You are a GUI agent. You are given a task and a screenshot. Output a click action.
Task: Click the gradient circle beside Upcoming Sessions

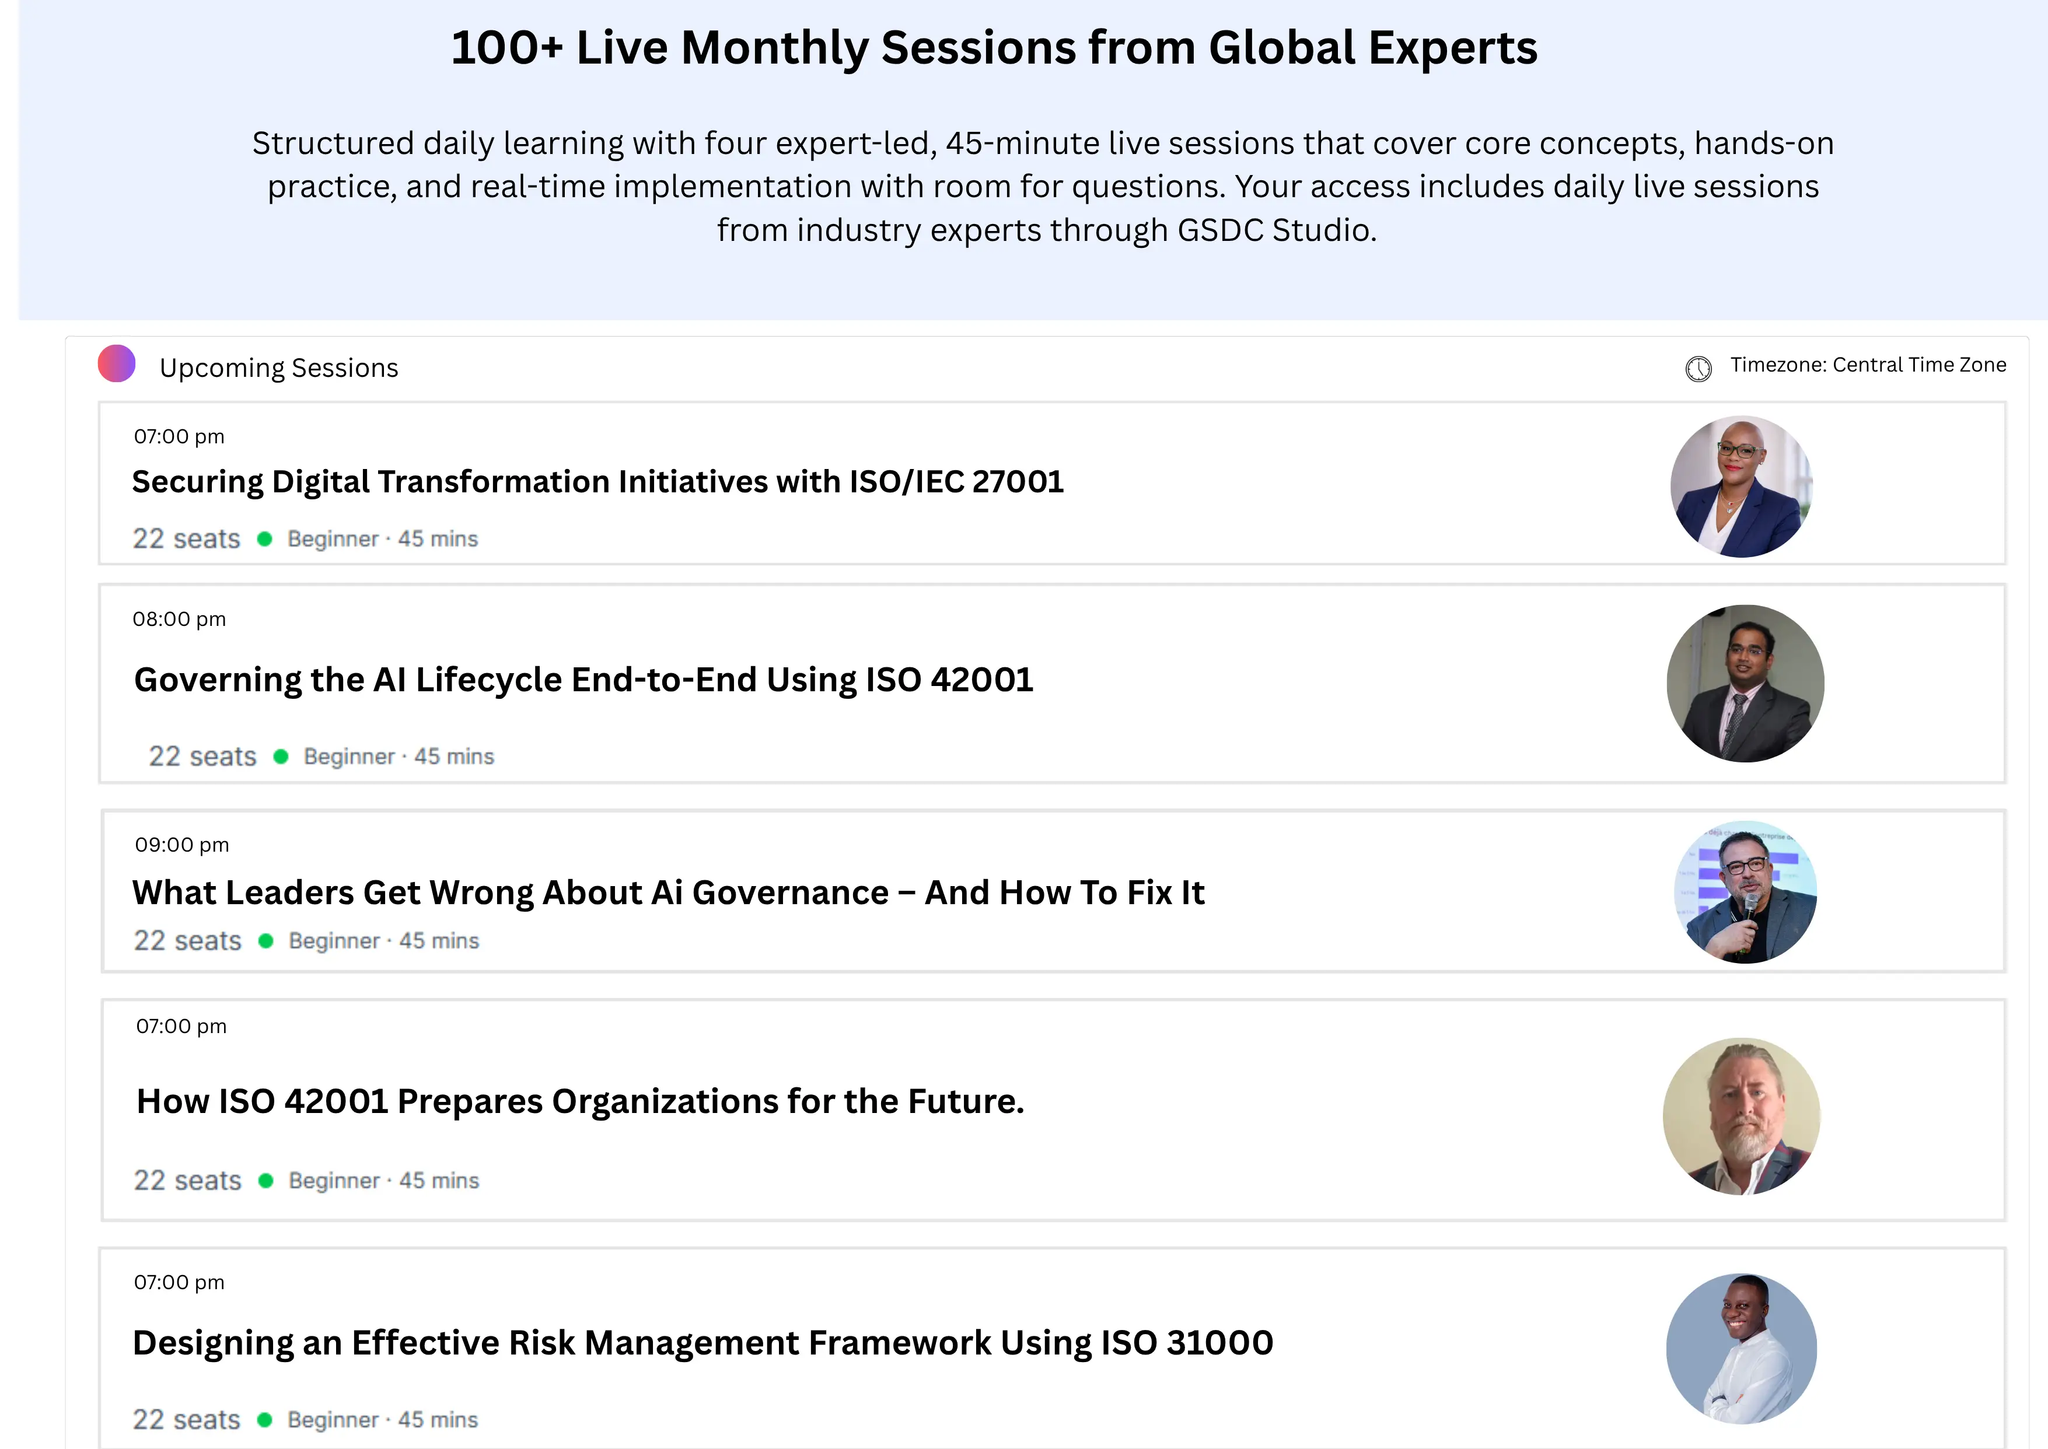pos(117,364)
